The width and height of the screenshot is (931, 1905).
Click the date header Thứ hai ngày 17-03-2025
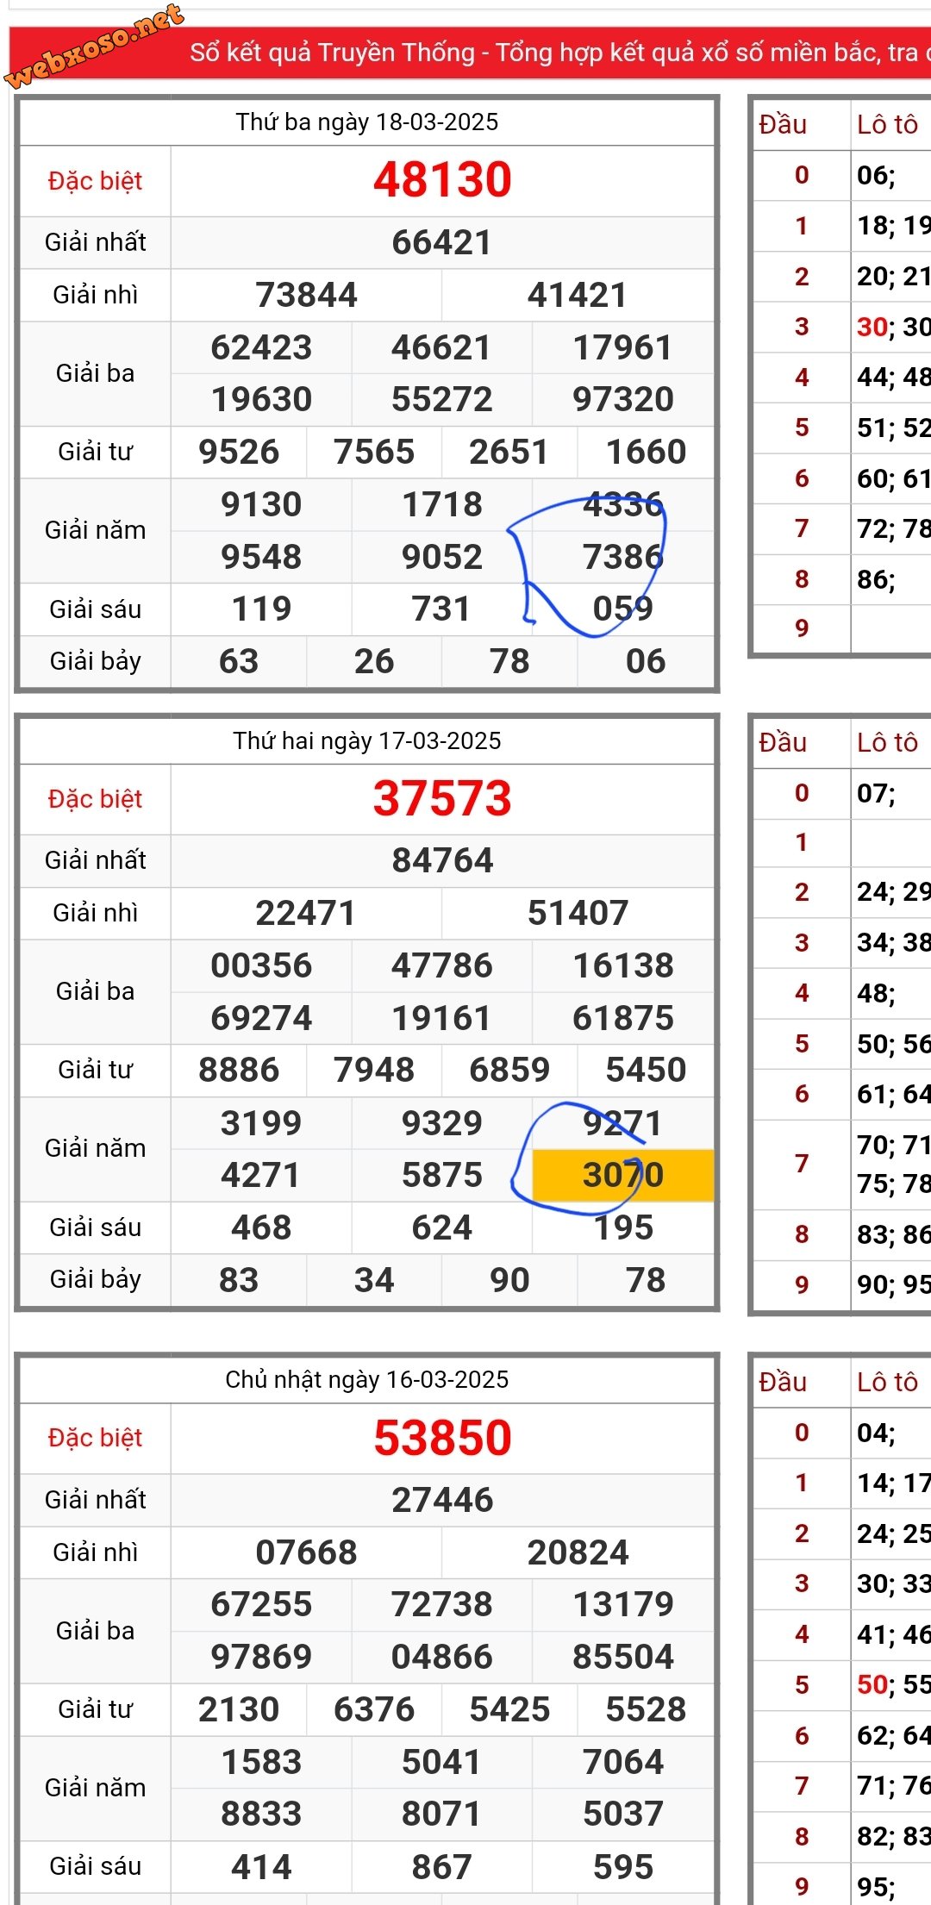(367, 740)
